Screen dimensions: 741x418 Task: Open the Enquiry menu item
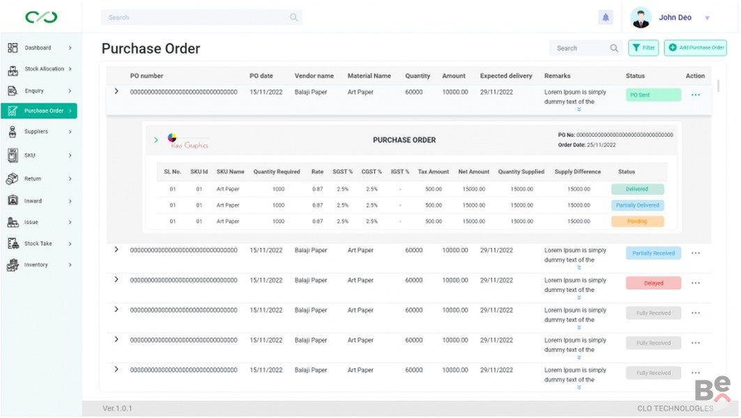click(x=34, y=91)
